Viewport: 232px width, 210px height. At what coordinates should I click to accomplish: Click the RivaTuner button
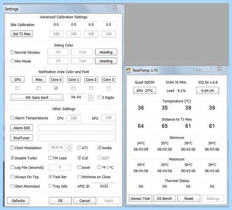click(22, 138)
